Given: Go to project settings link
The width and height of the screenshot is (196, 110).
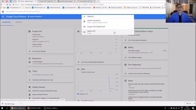Looking at the screenshot, I should 39,51.
